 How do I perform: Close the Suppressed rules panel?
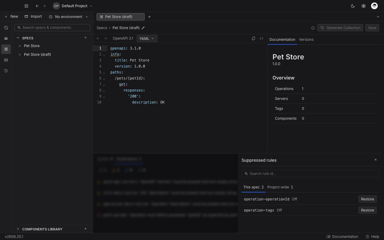376,160
